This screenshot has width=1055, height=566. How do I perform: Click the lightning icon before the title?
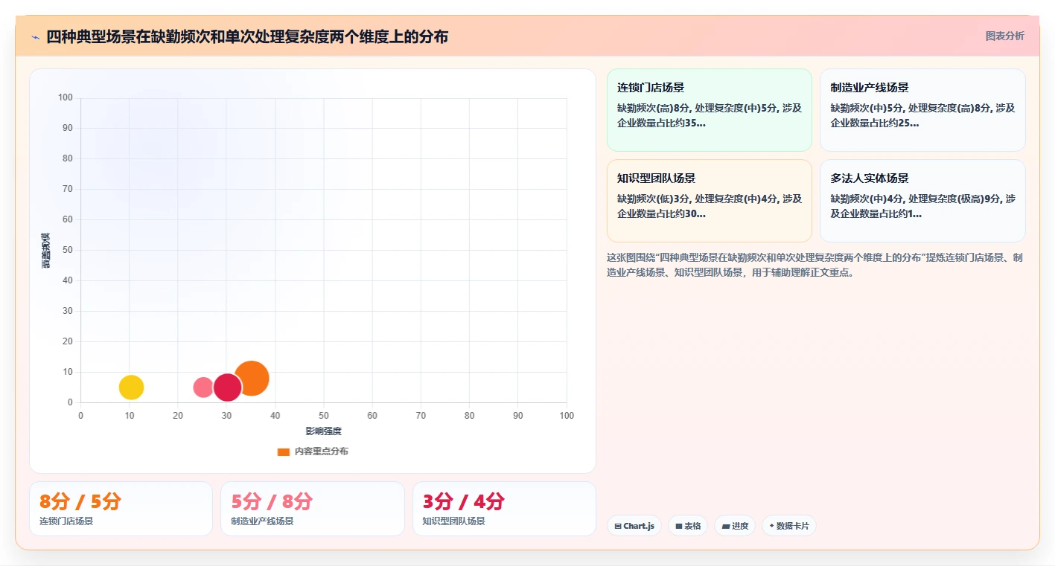pos(35,37)
